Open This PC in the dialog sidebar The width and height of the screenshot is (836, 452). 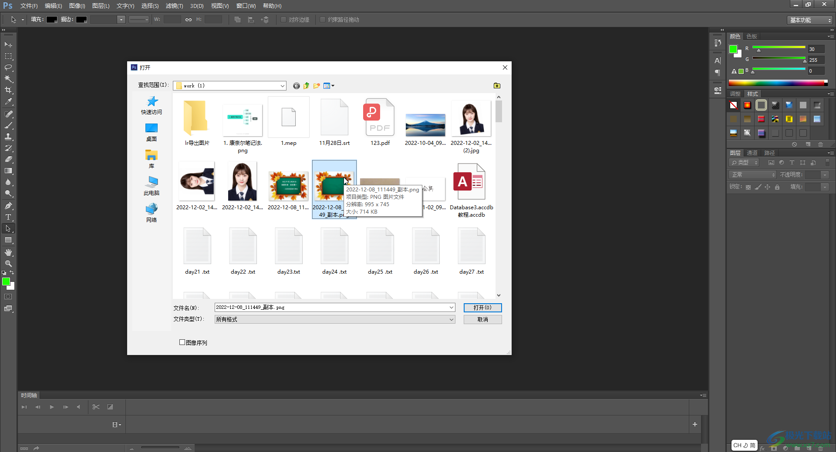(152, 186)
